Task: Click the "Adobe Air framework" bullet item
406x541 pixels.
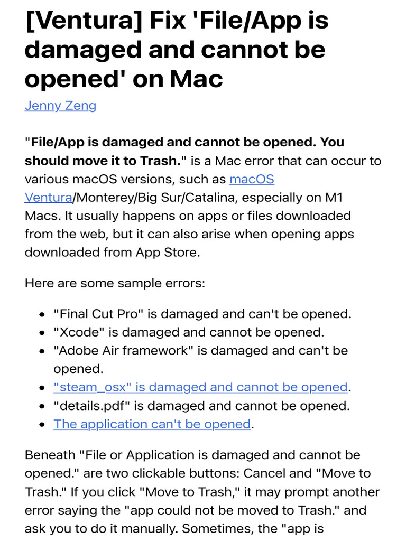Action: pos(200,351)
